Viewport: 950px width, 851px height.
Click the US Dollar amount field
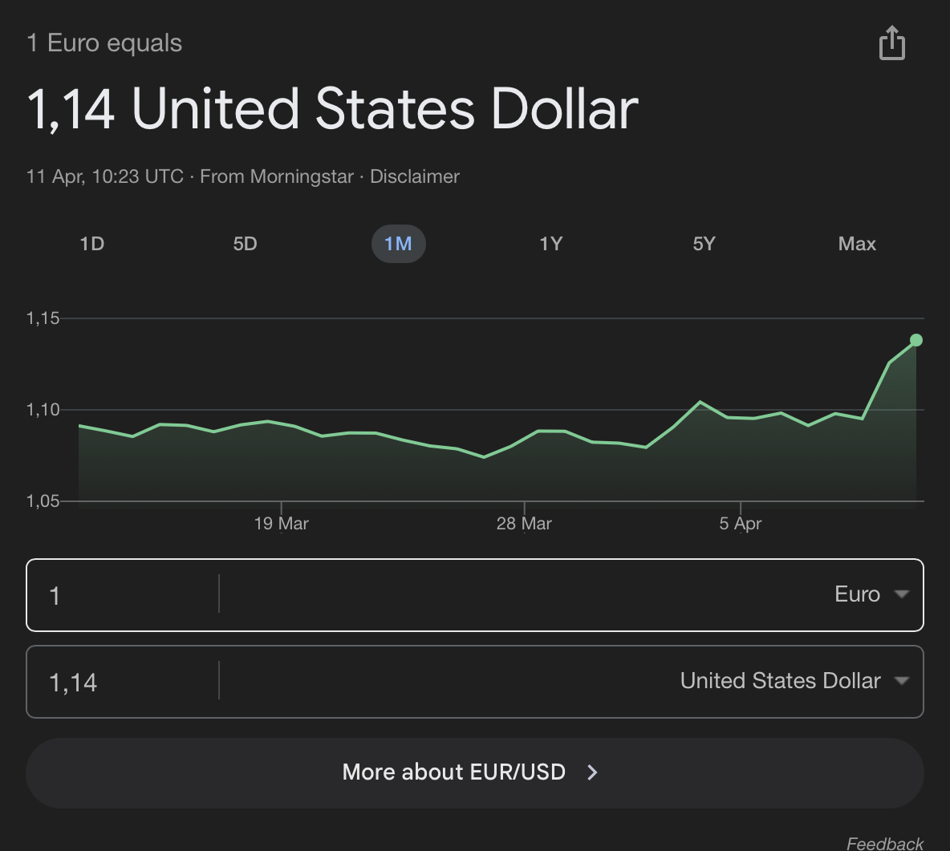pos(123,682)
